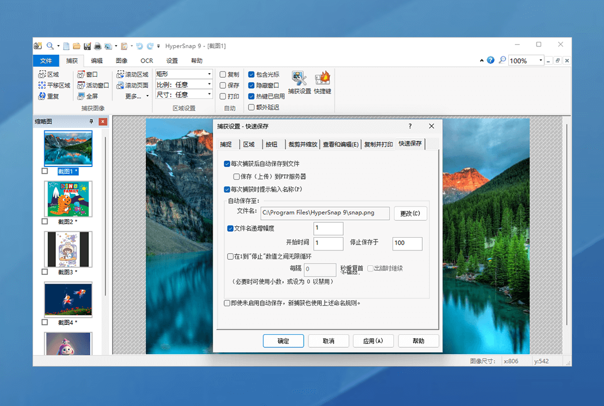Click the blue help question mark icon
The width and height of the screenshot is (604, 406).
(491, 60)
